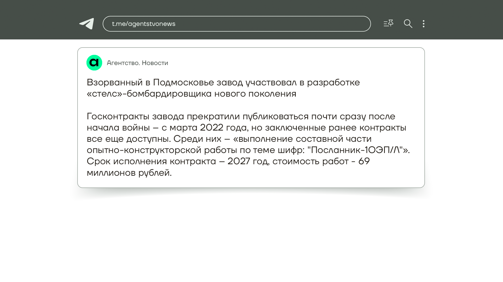Click the word Подмосковье in the headline
Screen dimensions: 503x282
[183, 83]
